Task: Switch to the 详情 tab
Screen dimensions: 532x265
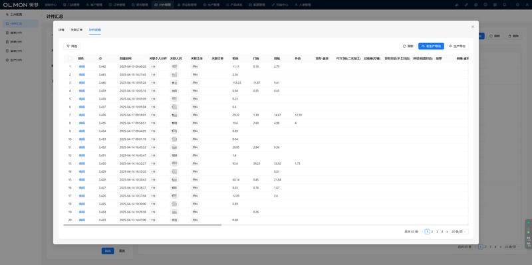Action: [x=61, y=30]
